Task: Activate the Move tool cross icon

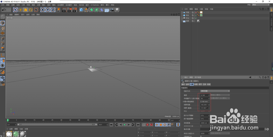Action: coord(20,10)
